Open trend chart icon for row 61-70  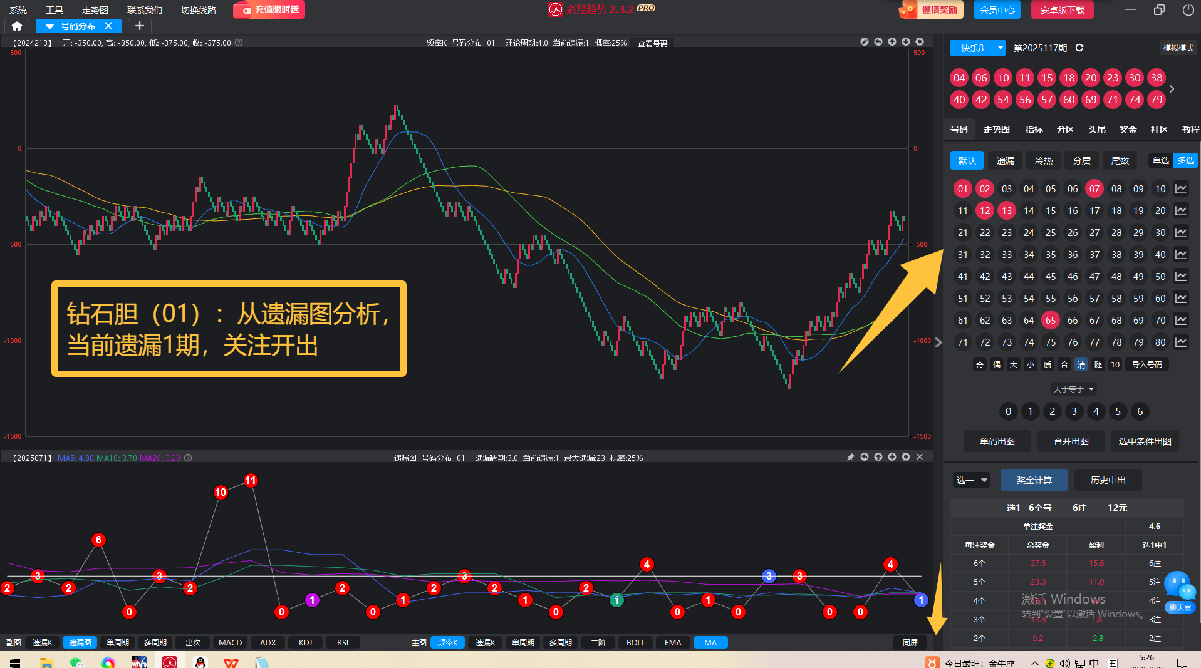point(1181,320)
